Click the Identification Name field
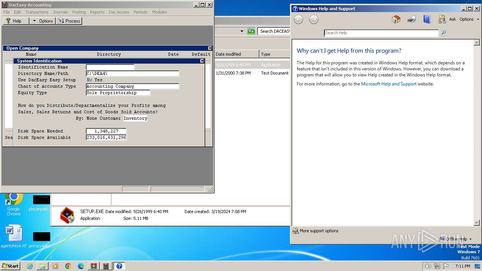This screenshot has width=482, height=271. (110, 67)
